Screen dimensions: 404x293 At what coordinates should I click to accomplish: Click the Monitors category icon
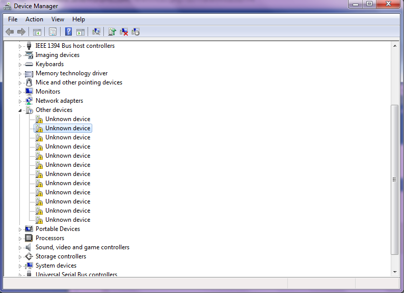pos(29,92)
